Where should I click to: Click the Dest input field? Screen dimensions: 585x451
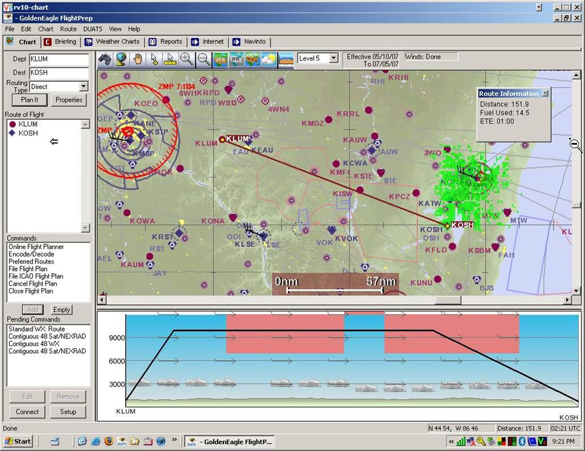point(59,73)
